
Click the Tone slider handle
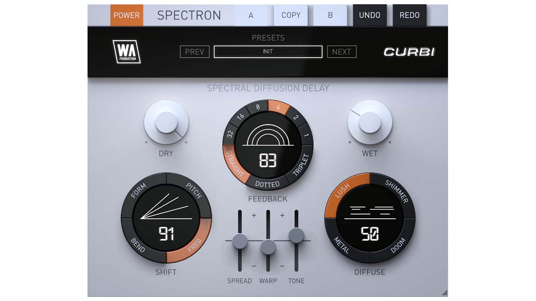tap(296, 235)
